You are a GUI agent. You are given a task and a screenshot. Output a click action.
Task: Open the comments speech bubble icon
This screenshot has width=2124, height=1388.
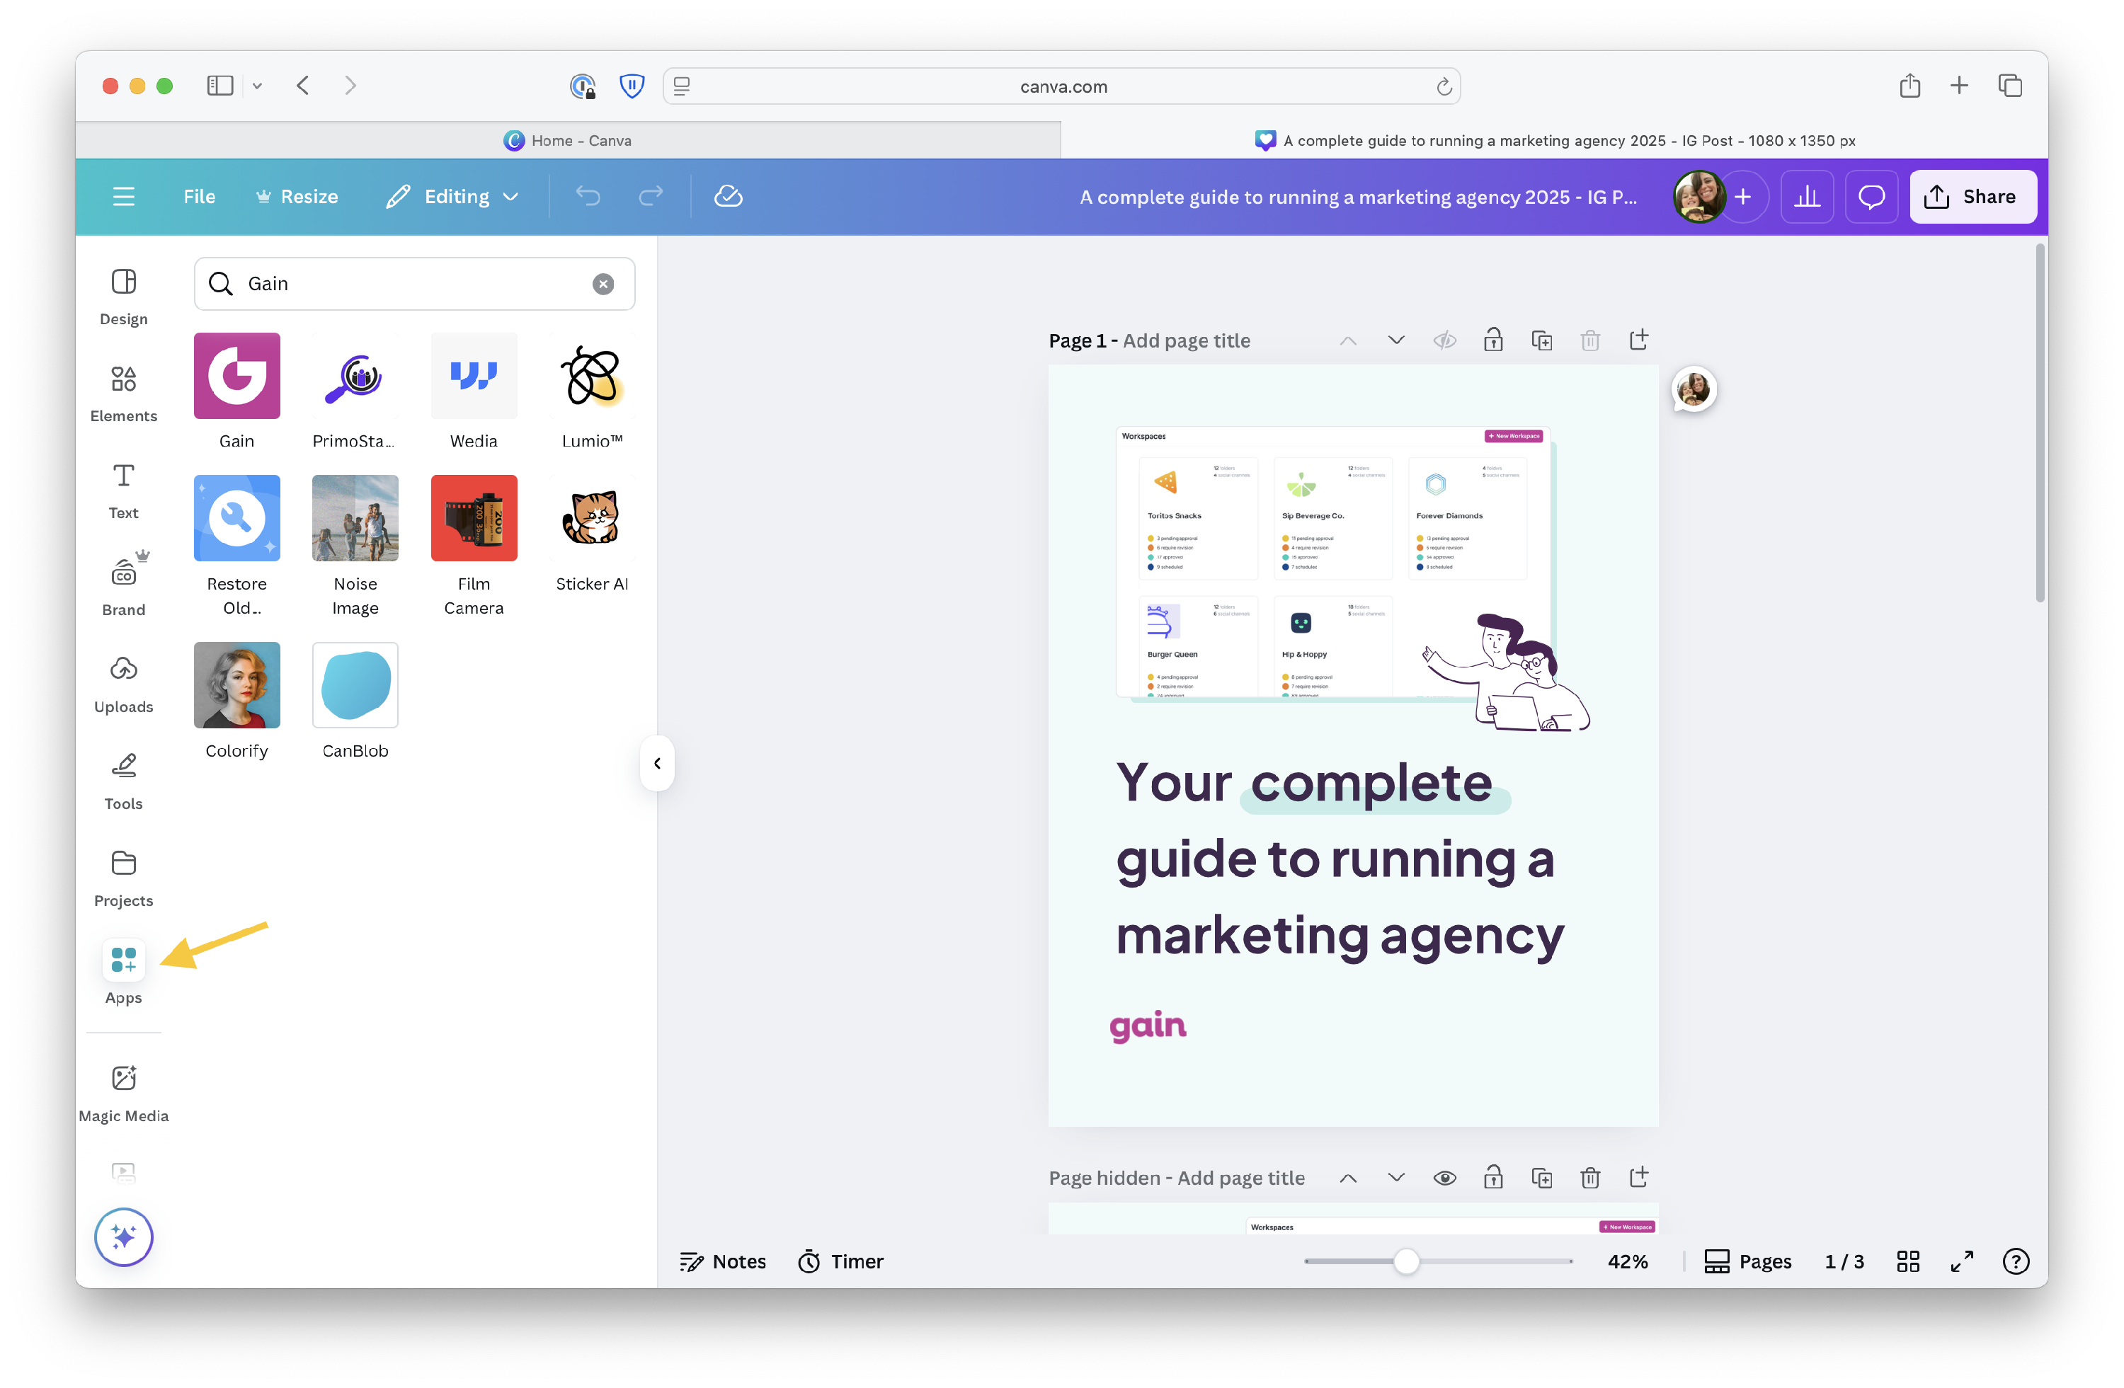tap(1871, 196)
